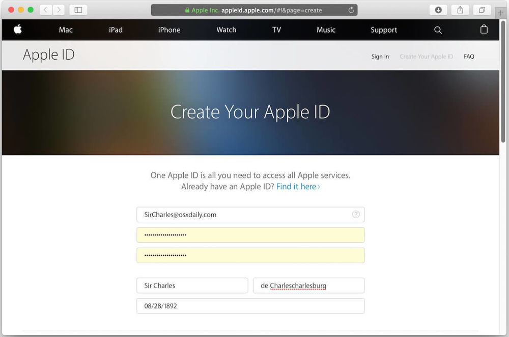Open the Safari downloads button
Screen dimensions: 509x337
point(438,10)
